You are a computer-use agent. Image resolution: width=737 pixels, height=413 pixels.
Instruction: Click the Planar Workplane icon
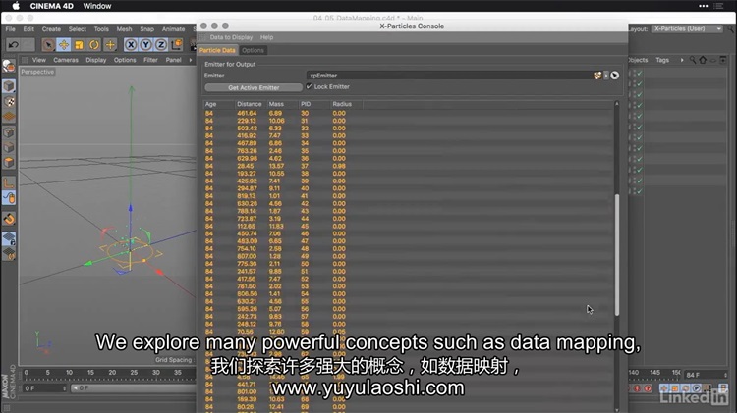(9, 254)
